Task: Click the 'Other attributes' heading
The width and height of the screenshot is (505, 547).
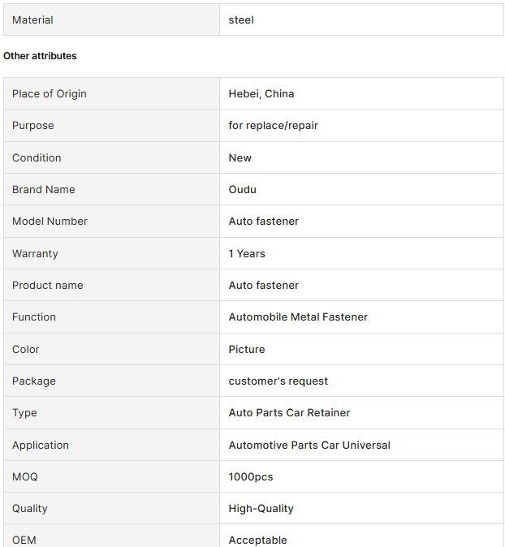Action: (40, 56)
